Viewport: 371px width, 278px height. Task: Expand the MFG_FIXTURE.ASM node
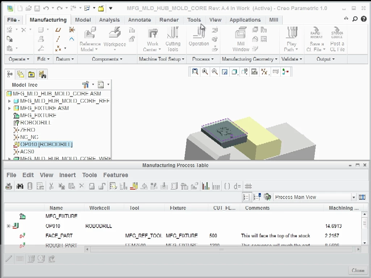(x=9, y=108)
